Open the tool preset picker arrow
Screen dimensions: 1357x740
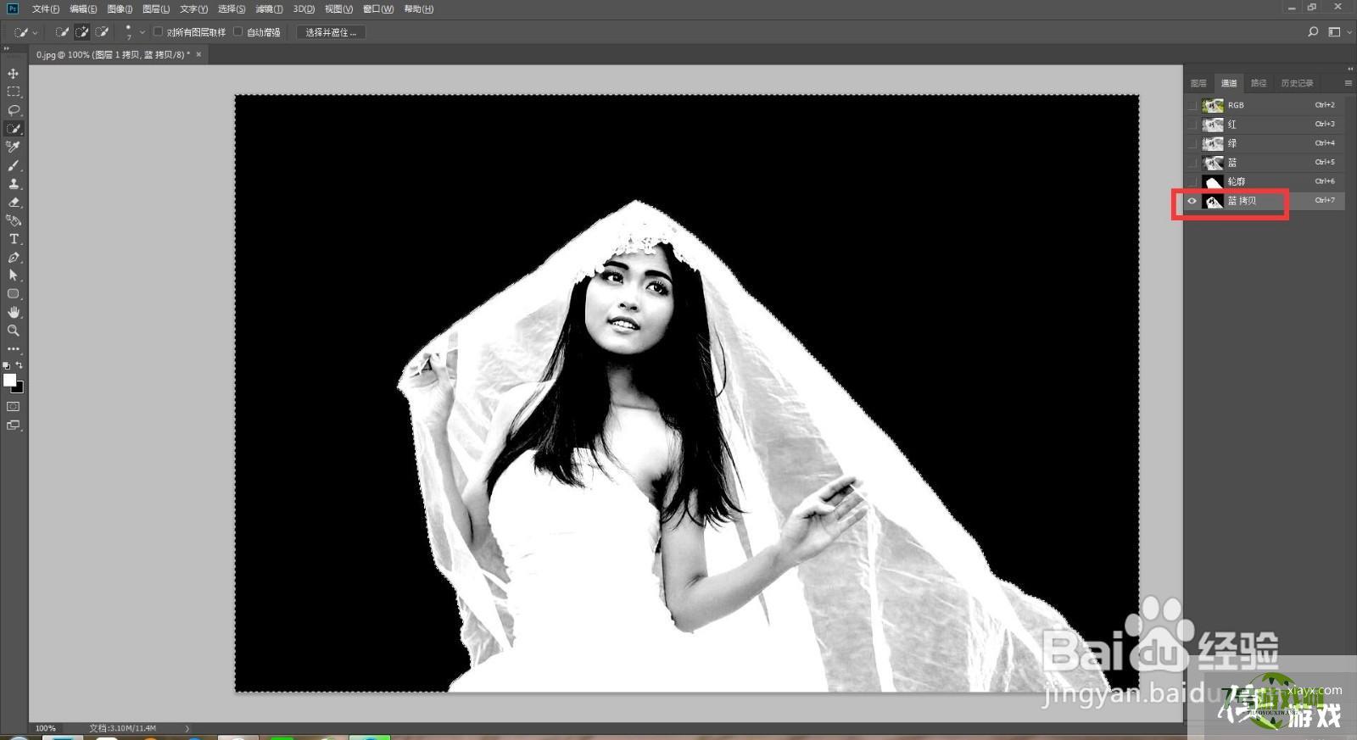point(35,33)
